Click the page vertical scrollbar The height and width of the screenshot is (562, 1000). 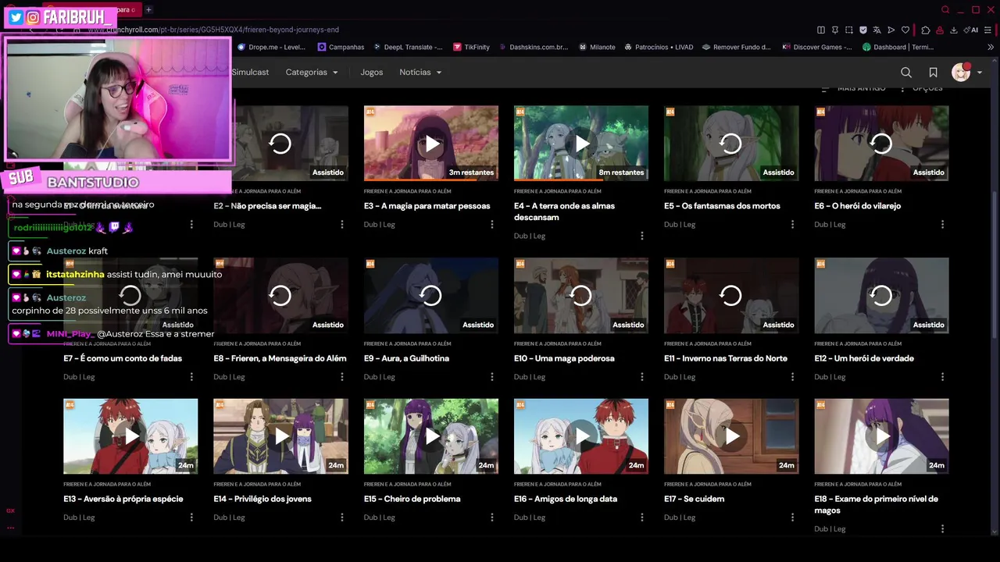click(x=994, y=265)
